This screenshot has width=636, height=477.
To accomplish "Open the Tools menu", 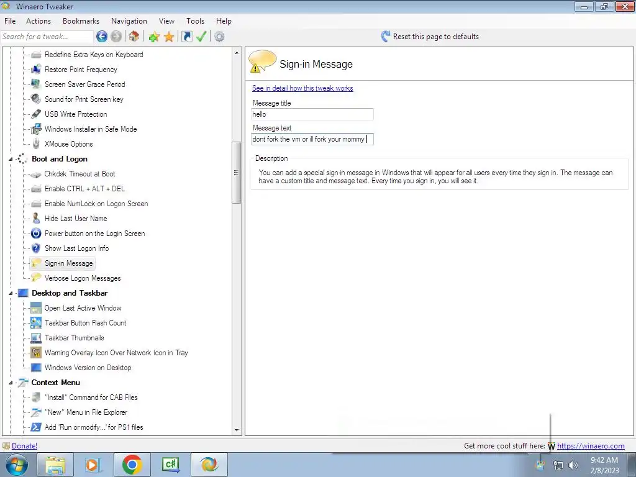I will pyautogui.click(x=195, y=21).
